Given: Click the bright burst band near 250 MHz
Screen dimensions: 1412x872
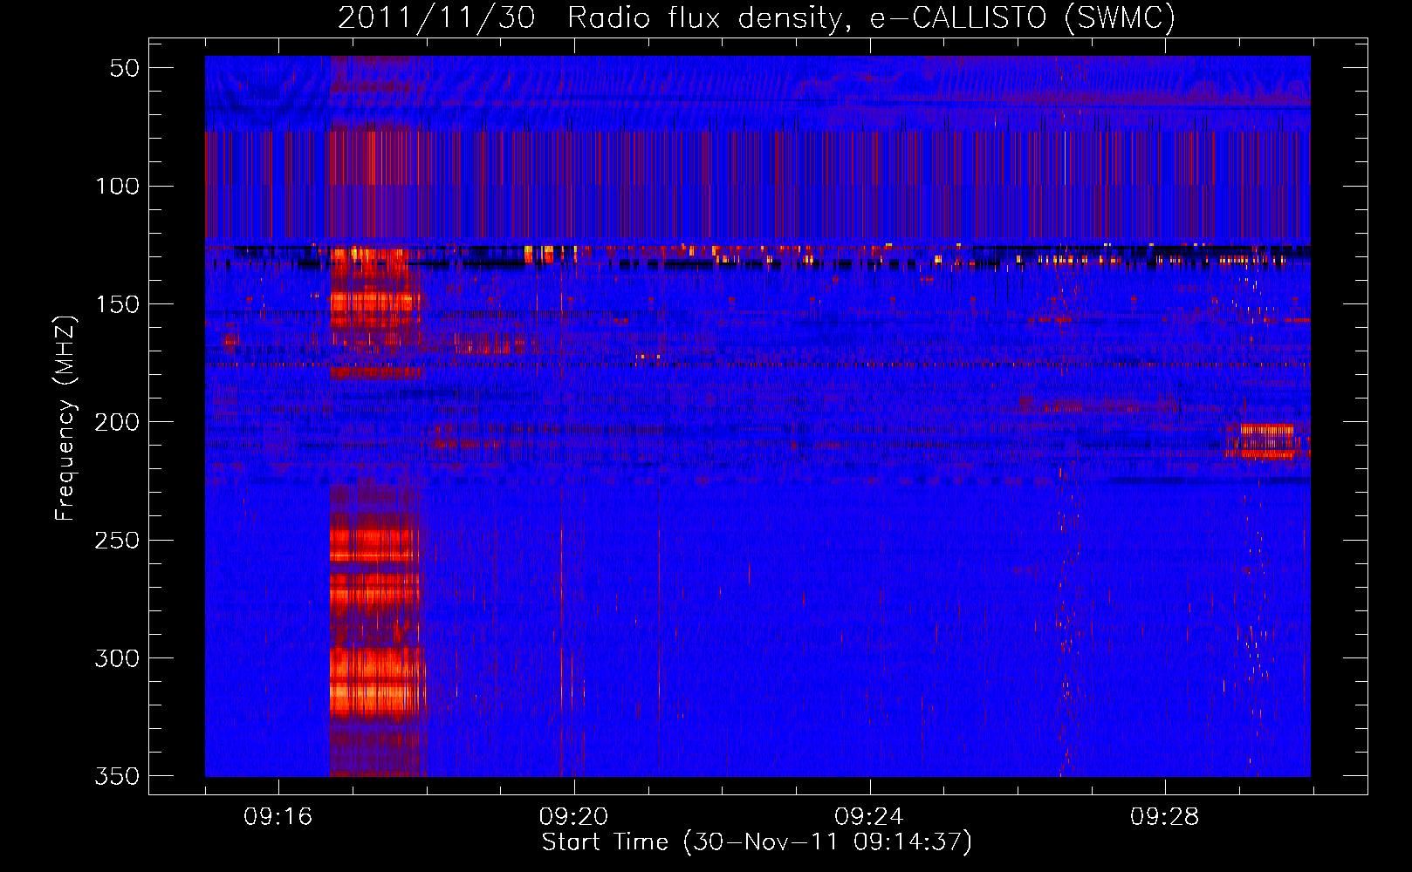Looking at the screenshot, I should coord(374,545).
